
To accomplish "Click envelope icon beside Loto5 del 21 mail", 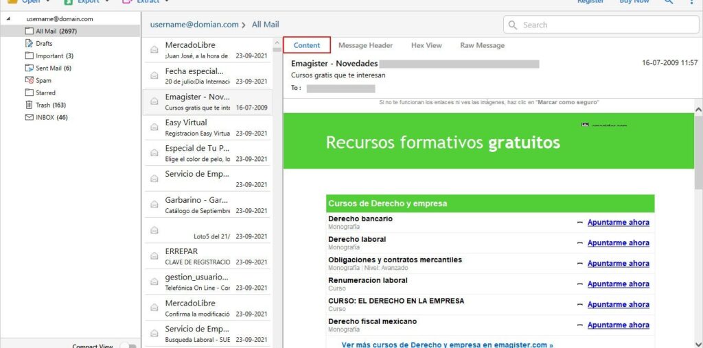I will pyautogui.click(x=154, y=230).
